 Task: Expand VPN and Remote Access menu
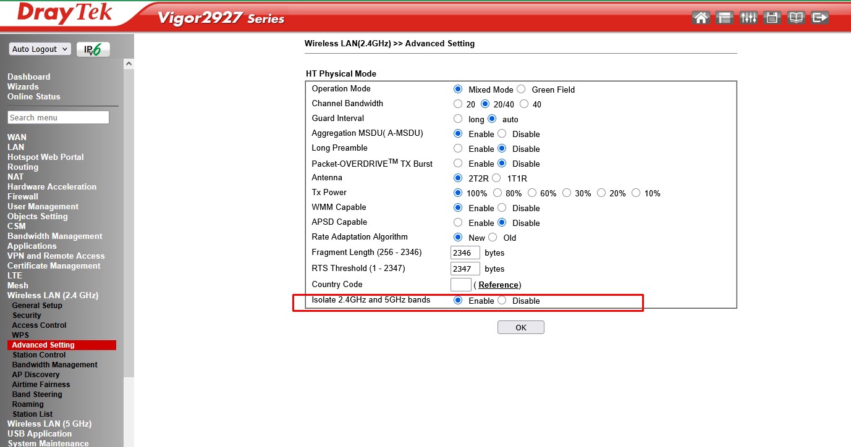56,256
